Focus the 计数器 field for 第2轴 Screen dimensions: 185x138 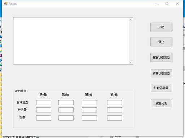tap(89, 110)
